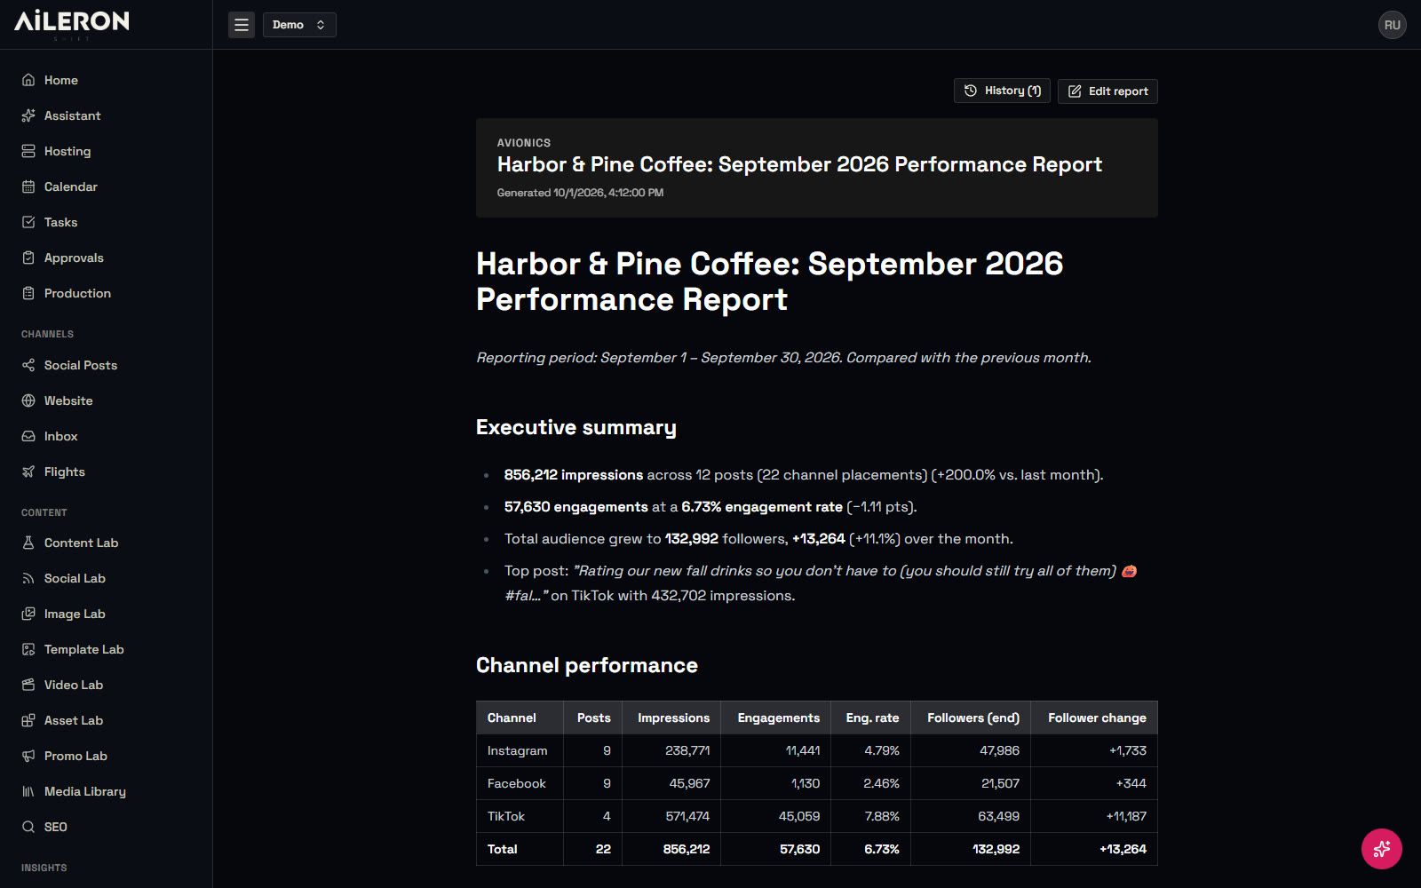The height and width of the screenshot is (888, 1421).
Task: Click the Social Lab feed icon
Action: pos(28,578)
